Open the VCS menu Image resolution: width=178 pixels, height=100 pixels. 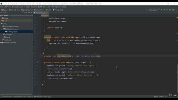(x=53, y=7)
